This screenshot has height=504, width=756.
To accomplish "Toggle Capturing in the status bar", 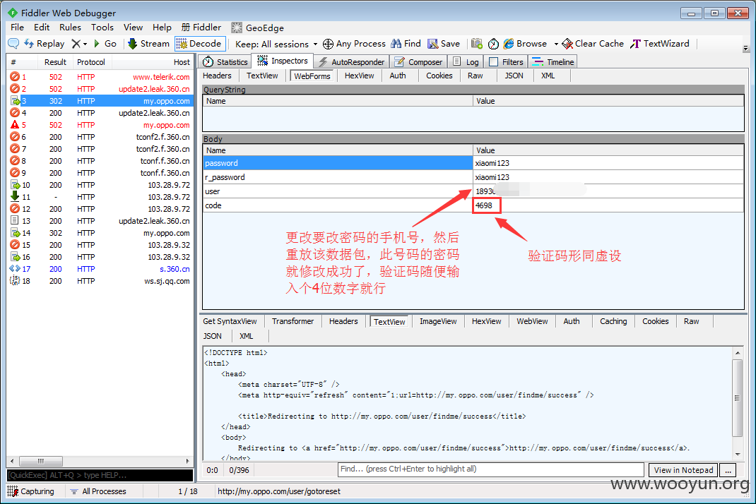I will (31, 491).
